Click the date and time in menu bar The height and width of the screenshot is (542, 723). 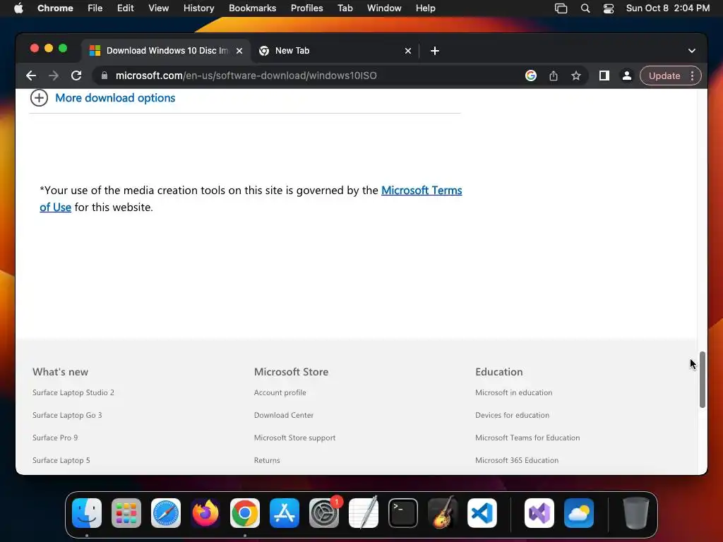(668, 8)
